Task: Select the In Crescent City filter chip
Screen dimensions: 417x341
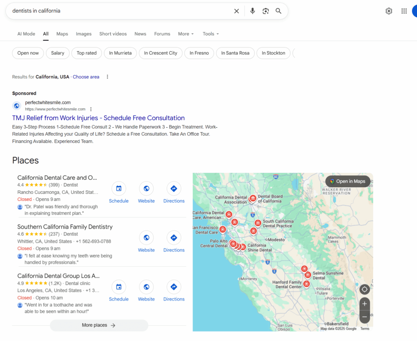Action: click(160, 53)
